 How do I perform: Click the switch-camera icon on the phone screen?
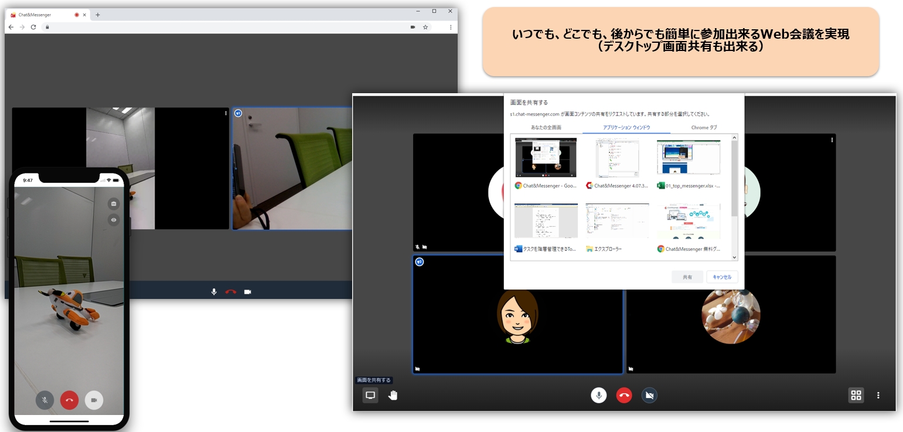tap(114, 203)
